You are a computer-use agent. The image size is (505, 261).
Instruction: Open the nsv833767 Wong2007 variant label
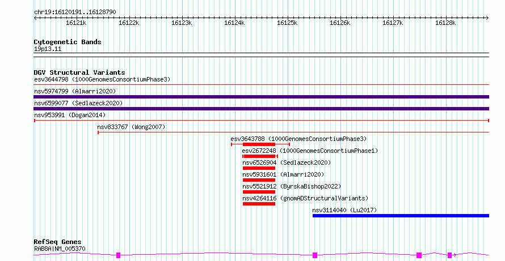131,127
